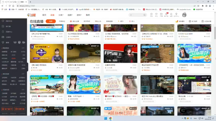The height and width of the screenshot is (121, 216).
Task: Open DOTA2 category link in sidebar
Action: tap(23, 52)
